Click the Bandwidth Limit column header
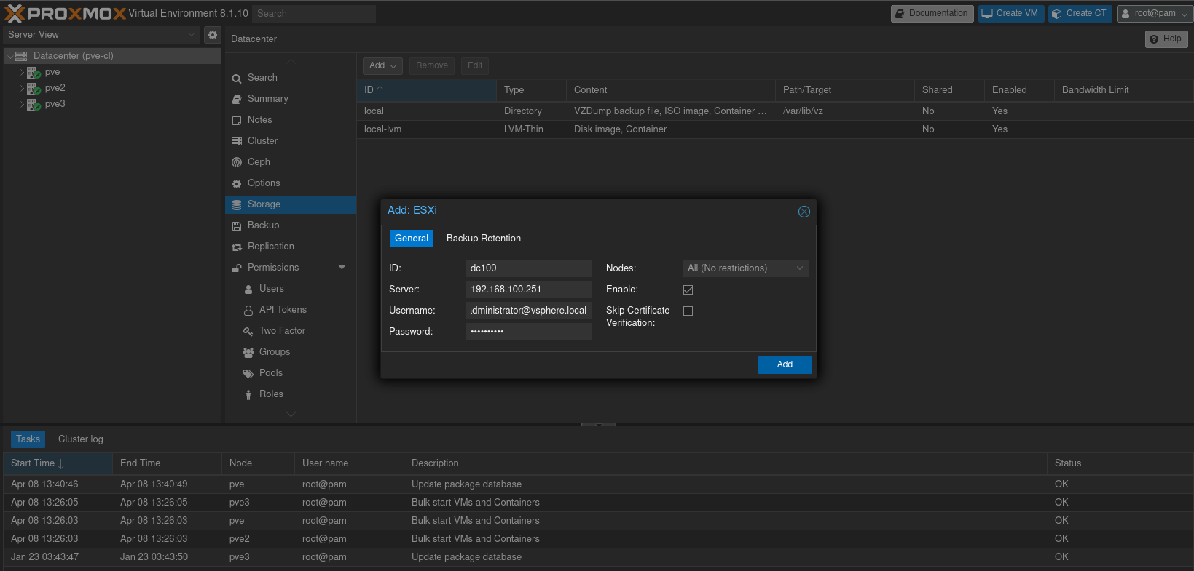 (1124, 90)
